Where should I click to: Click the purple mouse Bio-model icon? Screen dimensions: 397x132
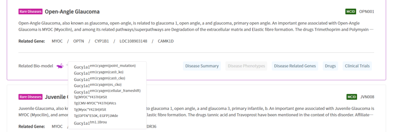(60, 66)
